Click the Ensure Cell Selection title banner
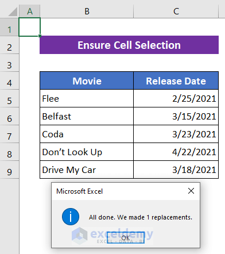The width and height of the screenshot is (225, 254). click(129, 45)
